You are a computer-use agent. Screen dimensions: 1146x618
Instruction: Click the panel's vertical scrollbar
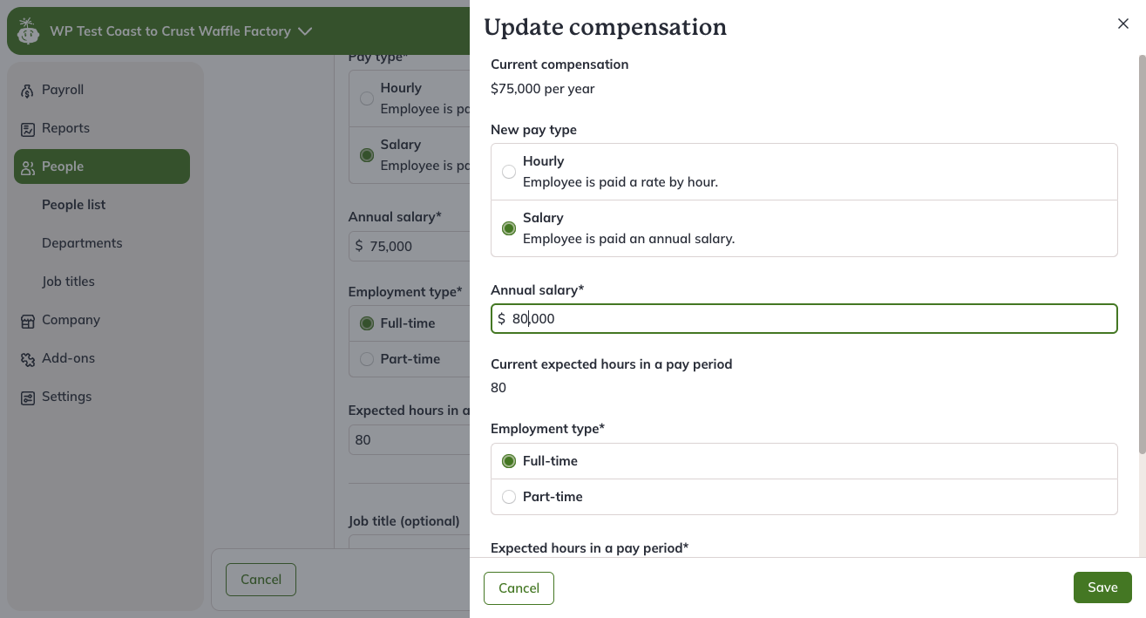1142,253
